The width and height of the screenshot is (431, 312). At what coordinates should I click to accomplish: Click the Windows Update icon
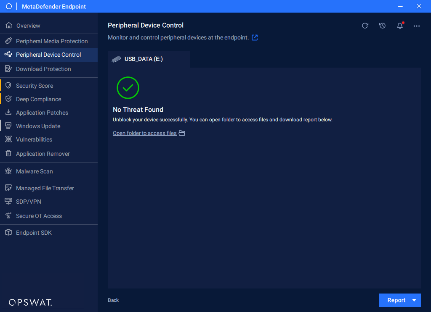[8, 126]
